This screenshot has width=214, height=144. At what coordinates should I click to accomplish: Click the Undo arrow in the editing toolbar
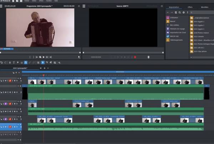point(2,63)
